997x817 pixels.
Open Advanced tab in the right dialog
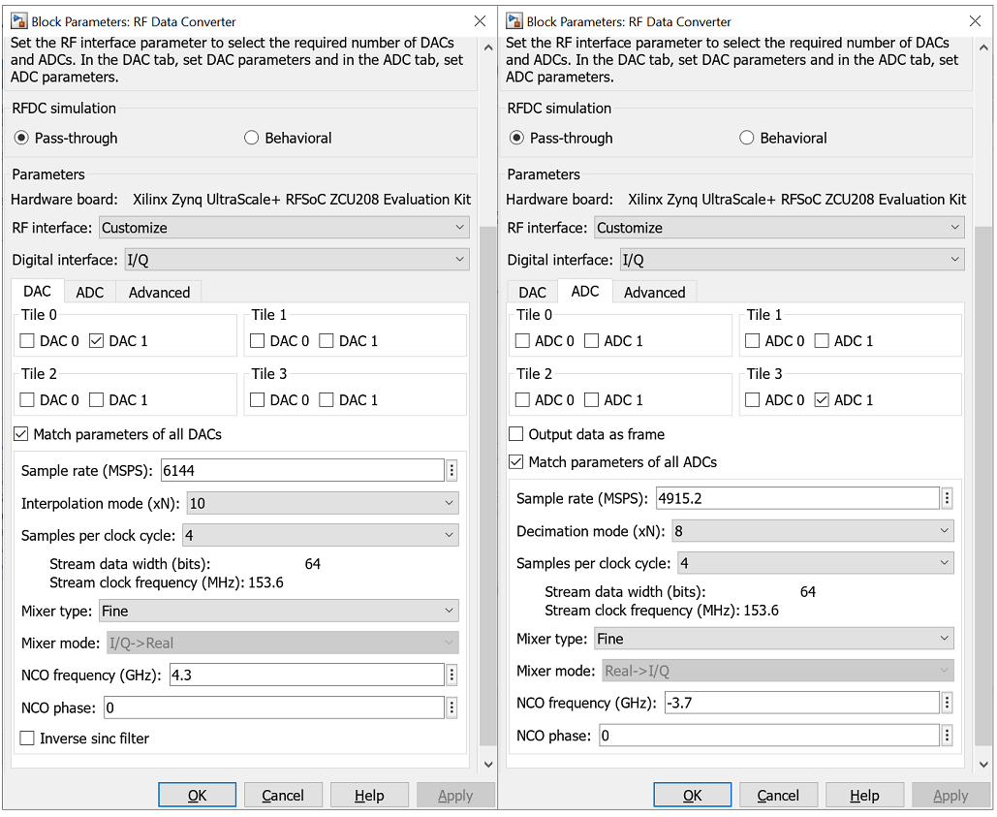[x=654, y=293]
